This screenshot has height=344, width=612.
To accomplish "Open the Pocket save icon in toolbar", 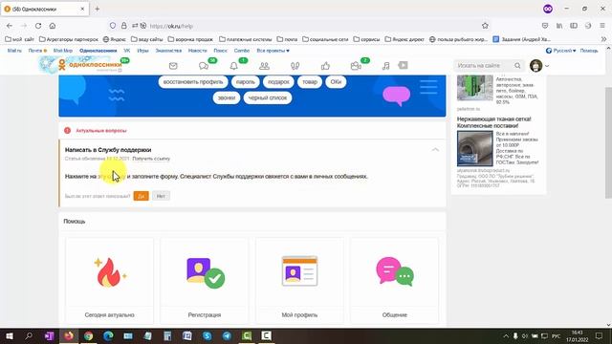I will [x=545, y=26].
